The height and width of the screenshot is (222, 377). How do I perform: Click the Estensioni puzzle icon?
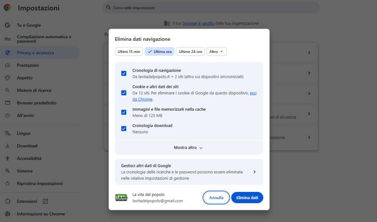[7, 201]
